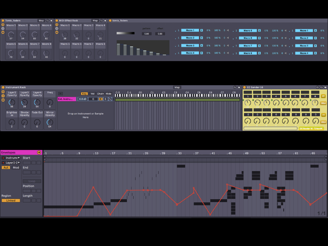This screenshot has width=328, height=246.
Task: Open the Instrument device chooser dropdown in Envelopes
Action: [x=11, y=158]
